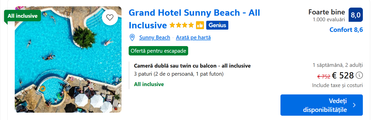The image size is (372, 120).
Task: Click "Arată pe hartă" link
Action: [x=193, y=38]
